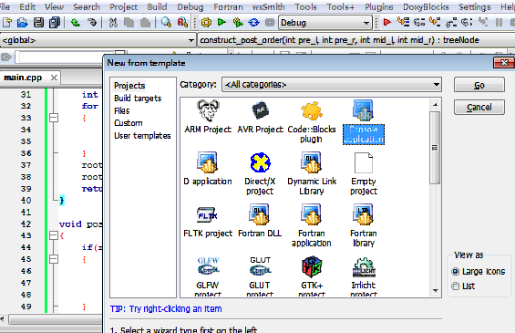The width and height of the screenshot is (515, 333).
Task: Open the Fortran menu
Action: pos(228,6)
